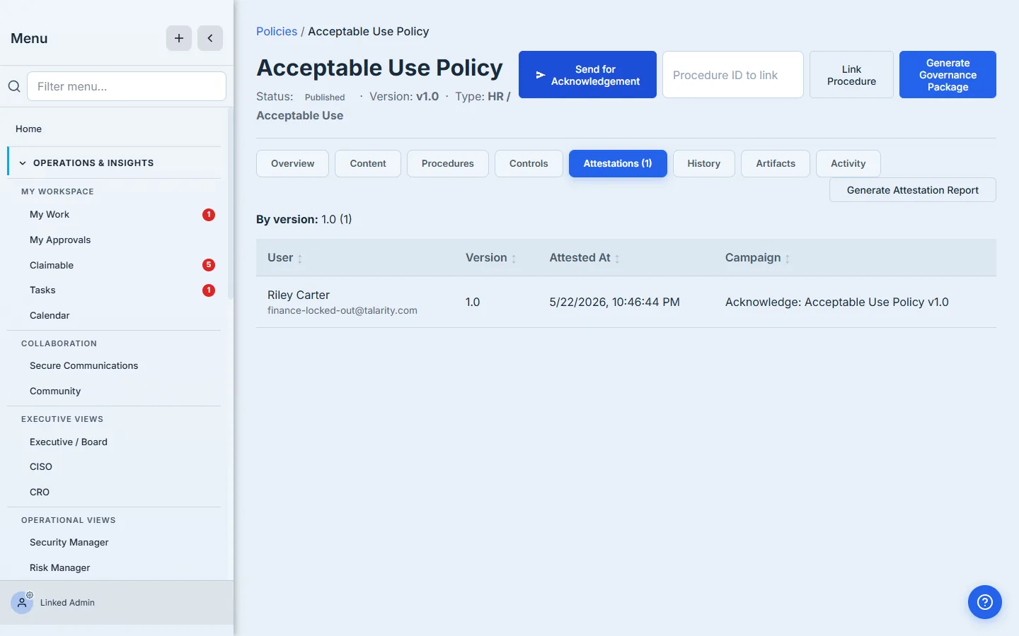Click Generate Attestation Report button
This screenshot has width=1019, height=636.
pyautogui.click(x=913, y=190)
